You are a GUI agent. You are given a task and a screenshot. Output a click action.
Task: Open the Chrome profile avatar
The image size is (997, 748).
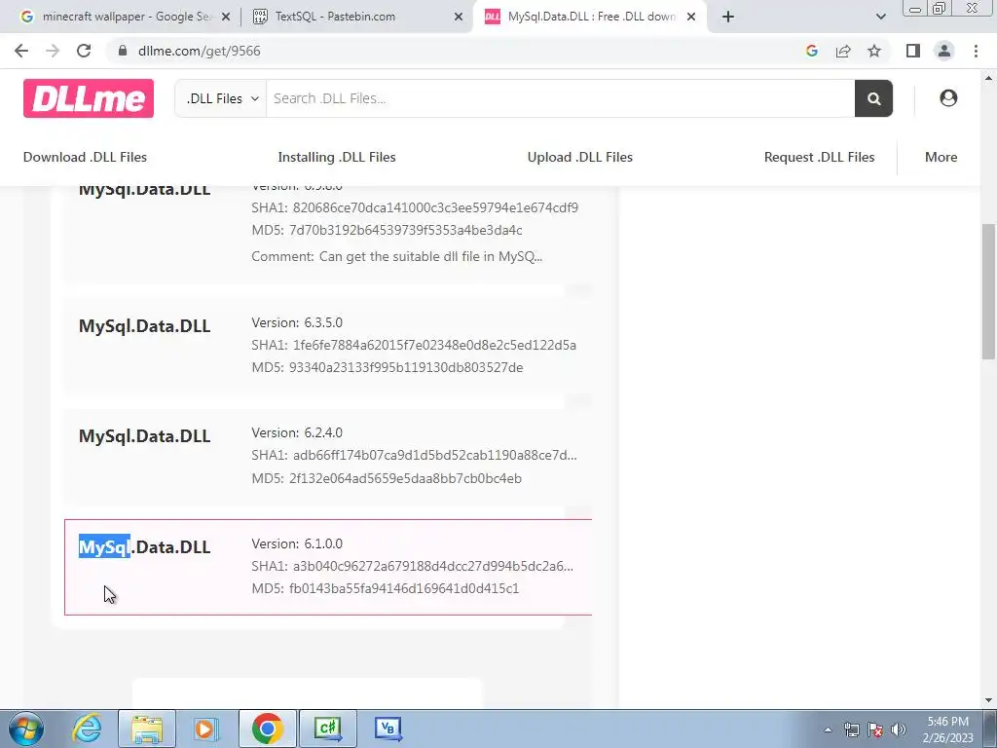click(x=944, y=51)
